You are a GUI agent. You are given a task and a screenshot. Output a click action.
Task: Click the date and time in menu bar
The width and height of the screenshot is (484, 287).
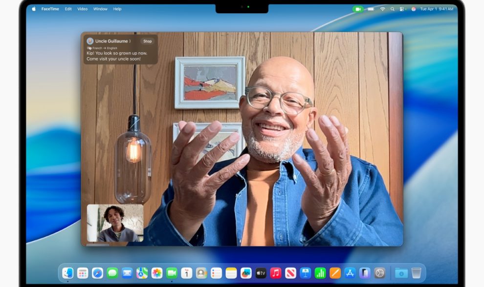437,9
